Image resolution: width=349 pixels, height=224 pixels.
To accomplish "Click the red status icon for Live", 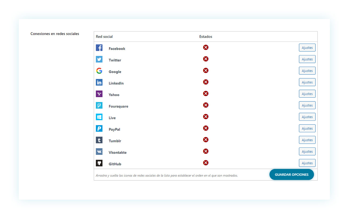I will click(x=206, y=116).
